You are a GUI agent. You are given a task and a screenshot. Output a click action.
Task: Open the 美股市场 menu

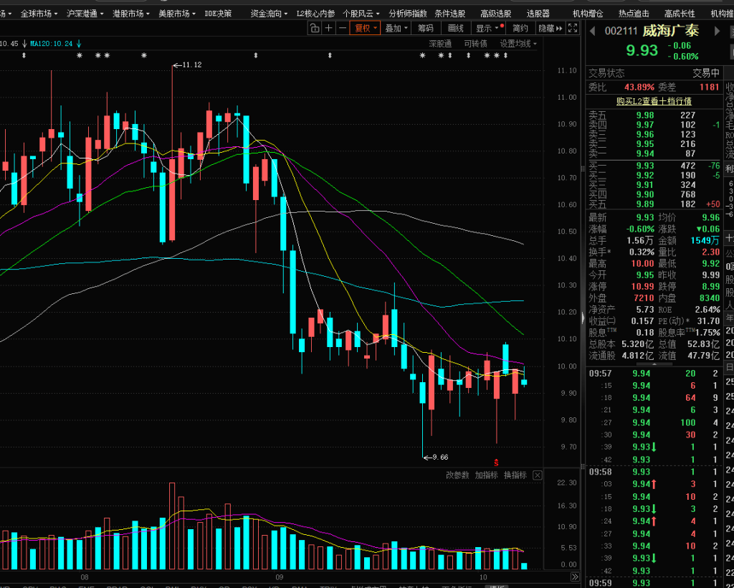tap(177, 14)
